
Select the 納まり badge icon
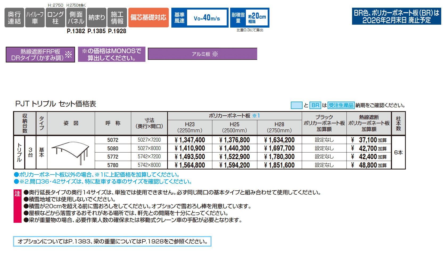(96, 18)
